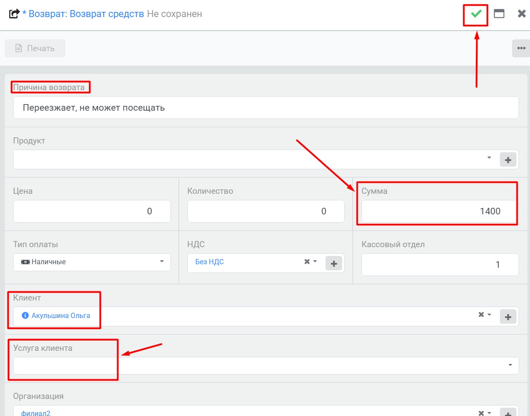Click the info icon next to Акульшина Ольга
The image size is (530, 416).
point(25,315)
